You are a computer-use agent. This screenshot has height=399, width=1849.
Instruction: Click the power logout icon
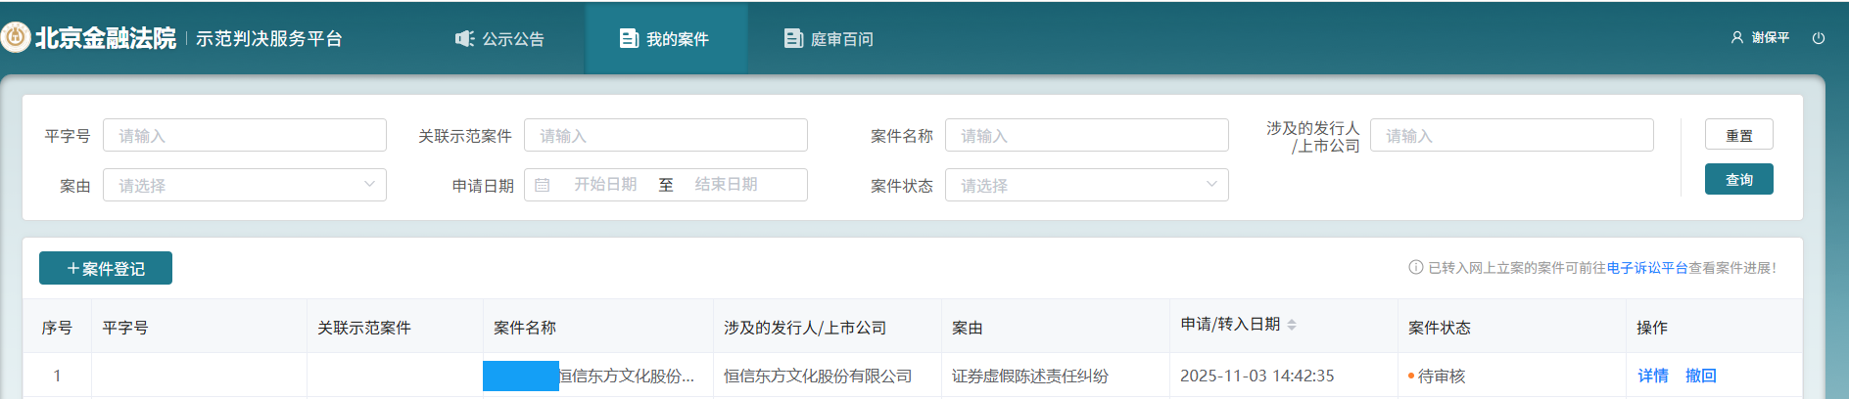tap(1819, 38)
